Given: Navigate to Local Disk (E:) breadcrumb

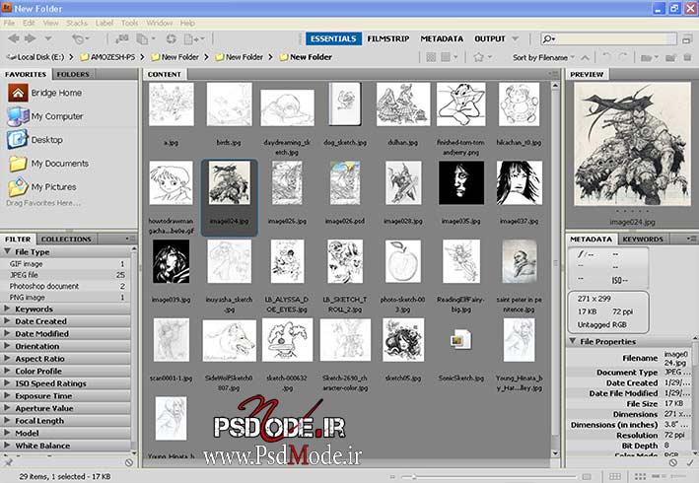Looking at the screenshot, I should pyautogui.click(x=36, y=57).
